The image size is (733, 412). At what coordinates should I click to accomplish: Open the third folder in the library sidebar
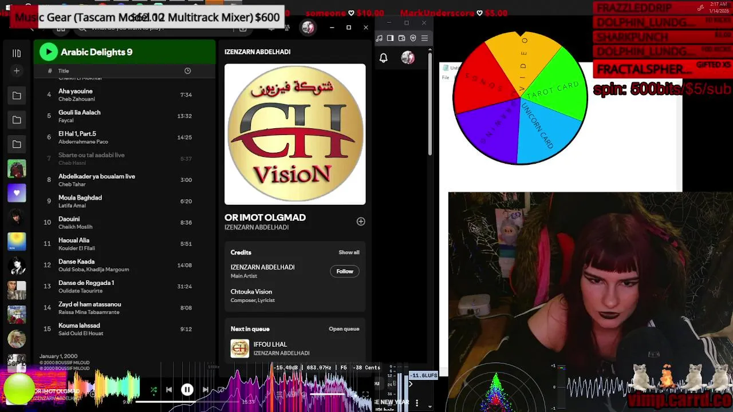(17, 144)
